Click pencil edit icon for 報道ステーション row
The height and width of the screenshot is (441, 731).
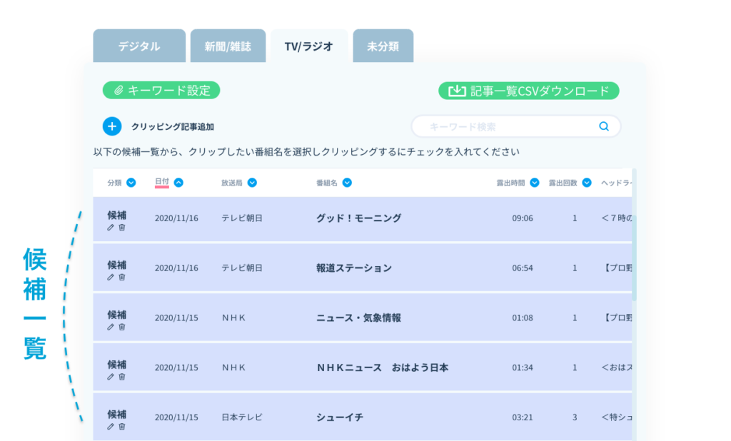click(x=111, y=277)
